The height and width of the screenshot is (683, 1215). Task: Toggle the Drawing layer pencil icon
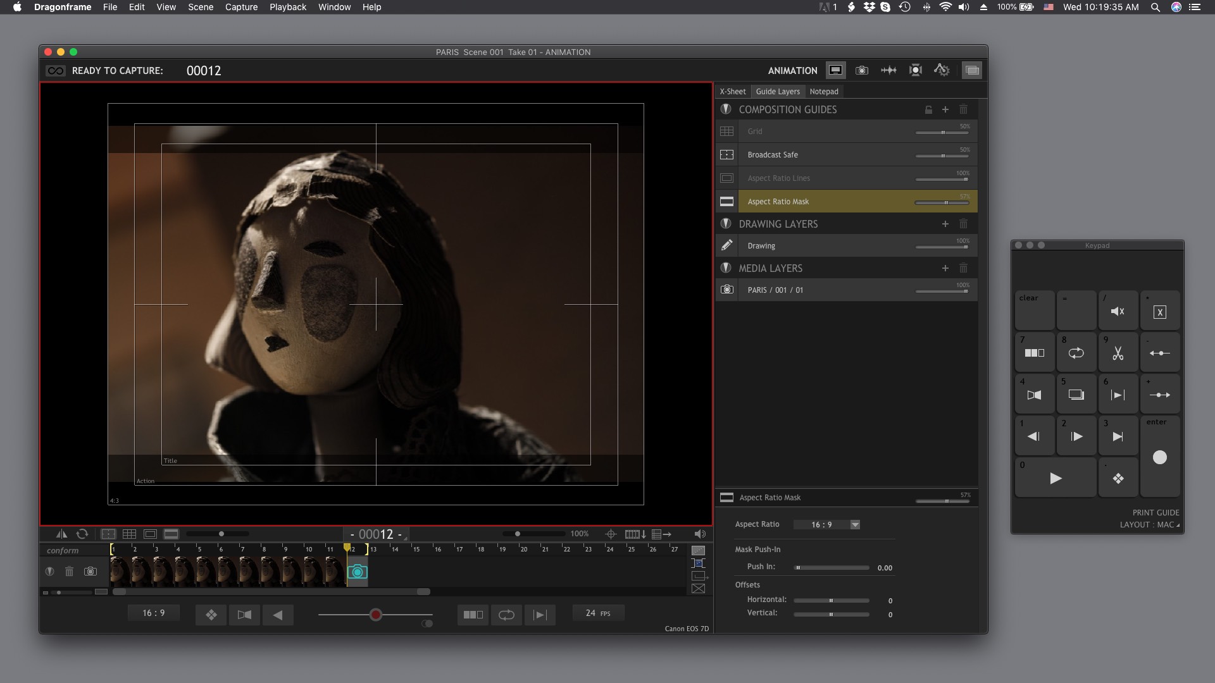coord(726,245)
